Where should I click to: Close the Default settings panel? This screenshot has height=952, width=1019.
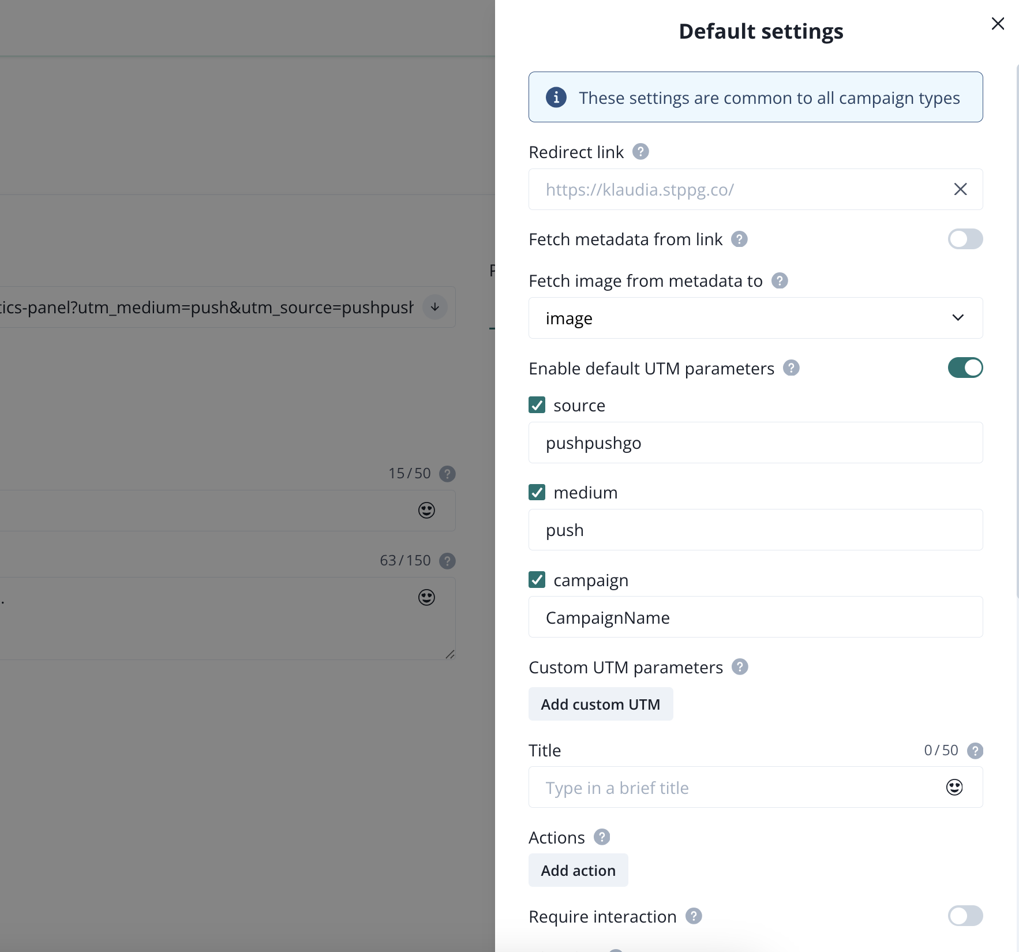click(x=998, y=24)
